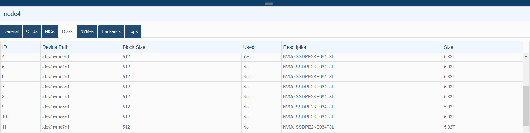530x133 pixels.
Task: Select the NICs tab
Action: coord(50,31)
